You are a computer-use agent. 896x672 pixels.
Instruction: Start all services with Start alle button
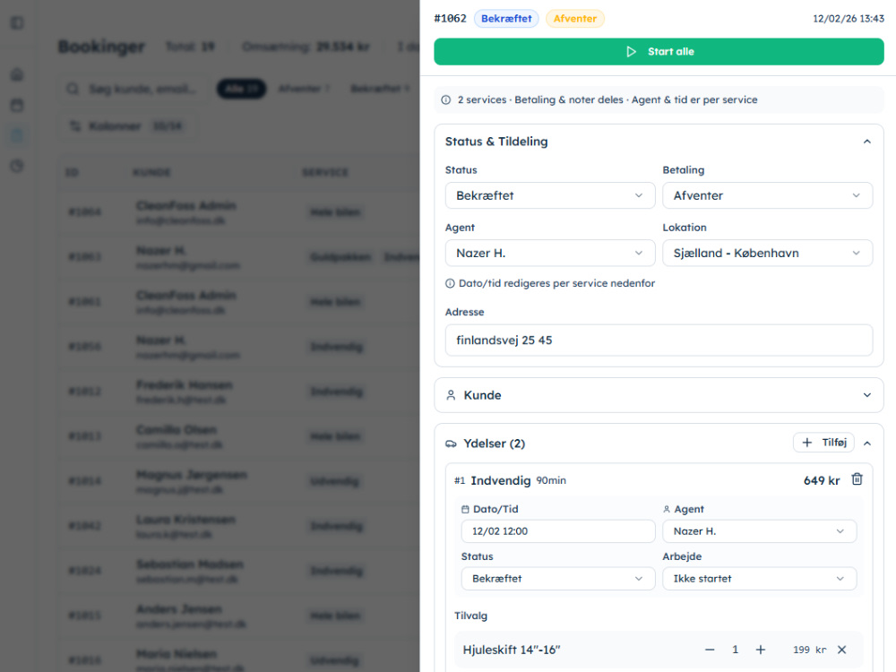click(659, 51)
